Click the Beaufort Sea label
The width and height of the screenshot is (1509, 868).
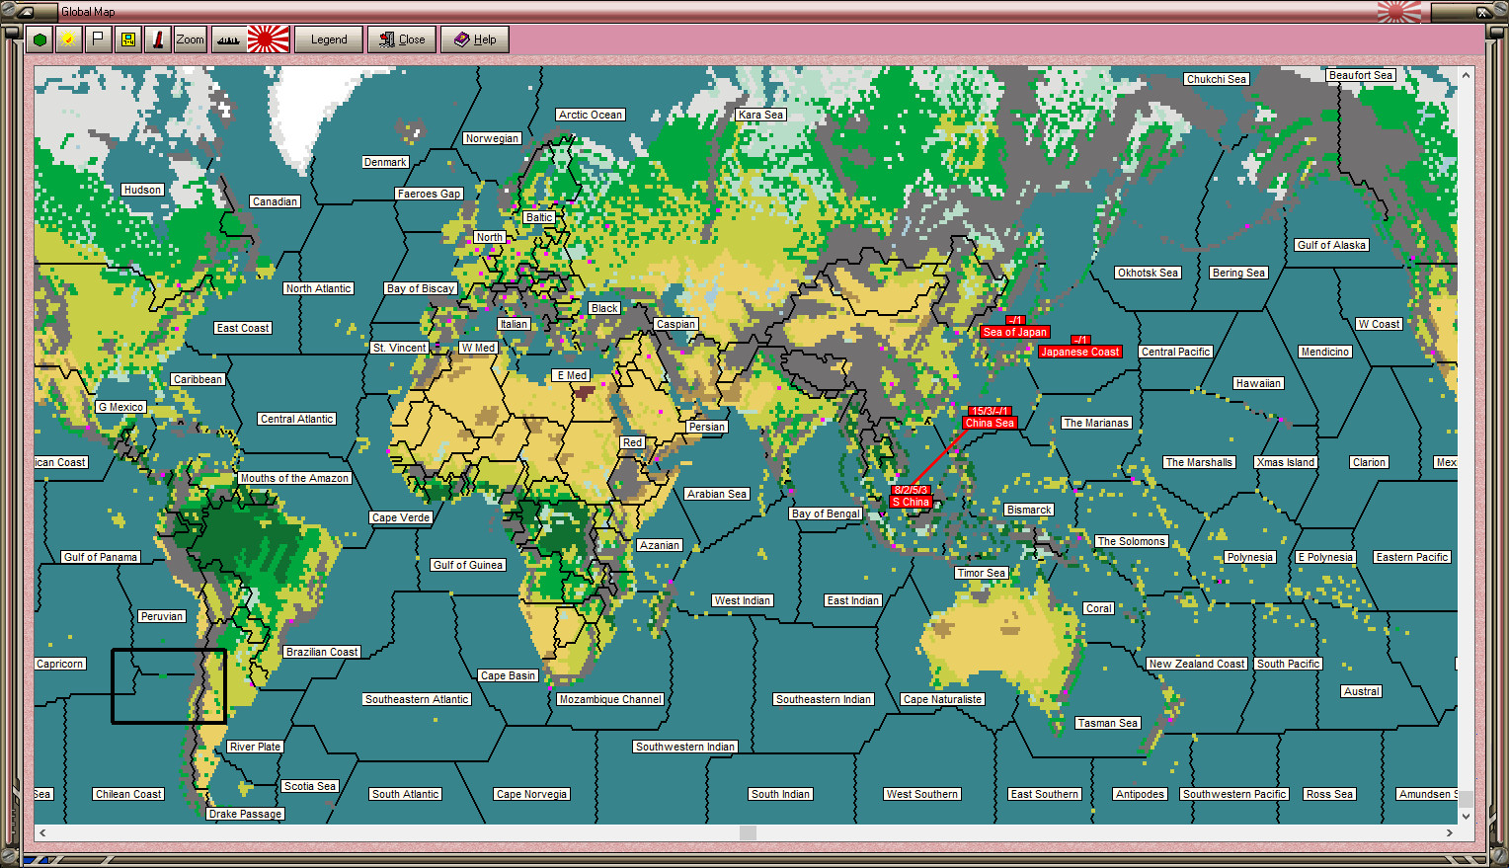point(1361,75)
